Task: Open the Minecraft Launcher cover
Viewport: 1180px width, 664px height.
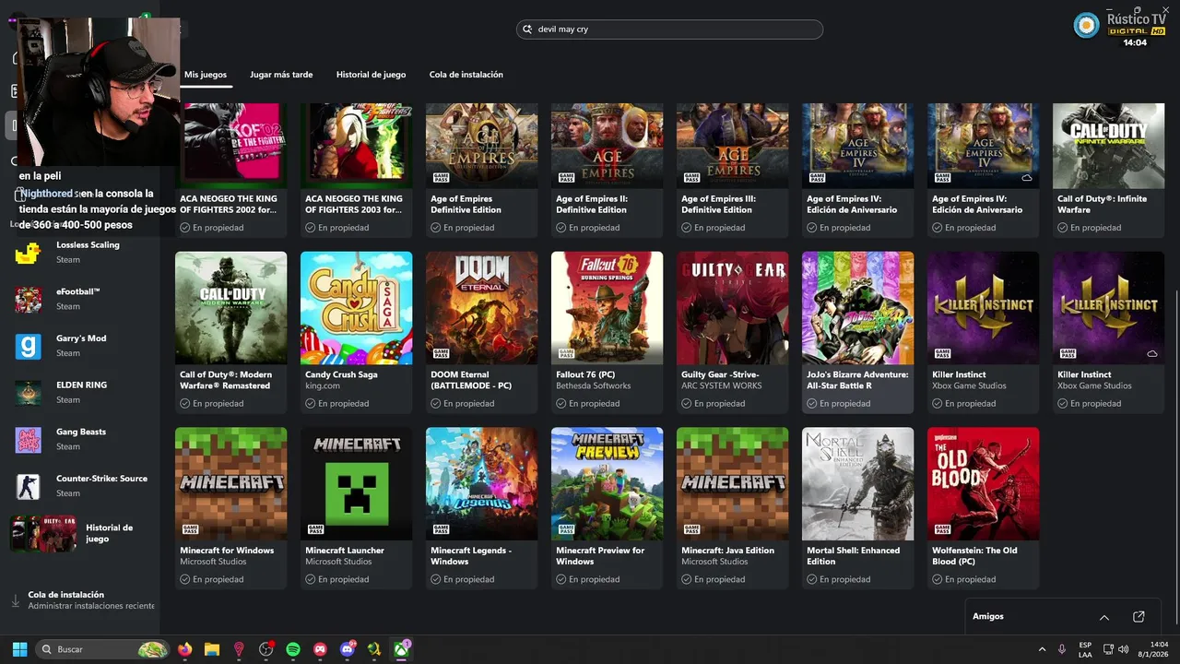Action: [x=356, y=483]
